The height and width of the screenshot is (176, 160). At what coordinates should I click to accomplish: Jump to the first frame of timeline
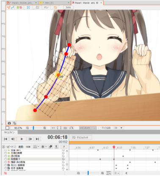point(6,139)
